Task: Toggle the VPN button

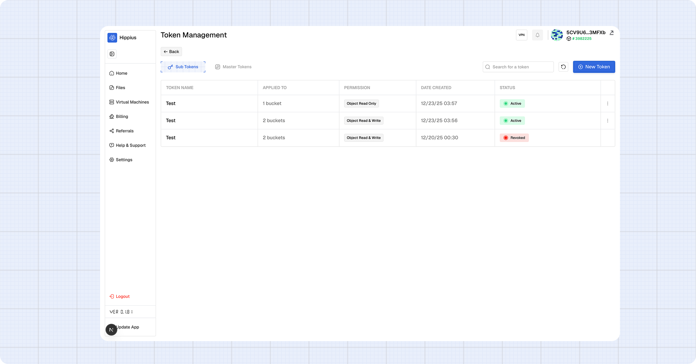Action: coord(521,35)
